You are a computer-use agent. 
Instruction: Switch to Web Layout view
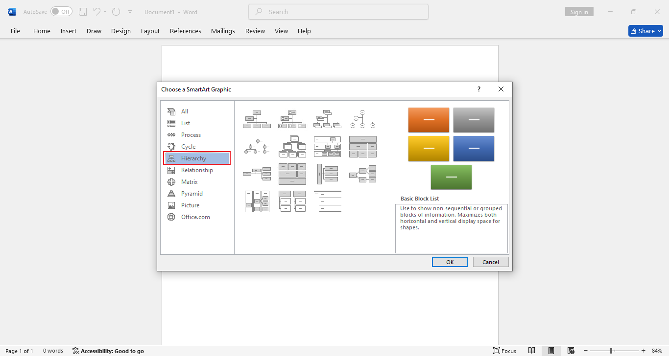tap(571, 351)
